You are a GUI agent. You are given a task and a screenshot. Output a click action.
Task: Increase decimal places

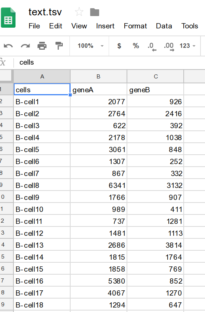click(169, 47)
